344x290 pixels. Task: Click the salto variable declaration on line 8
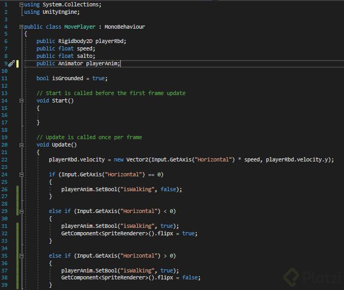(84, 56)
